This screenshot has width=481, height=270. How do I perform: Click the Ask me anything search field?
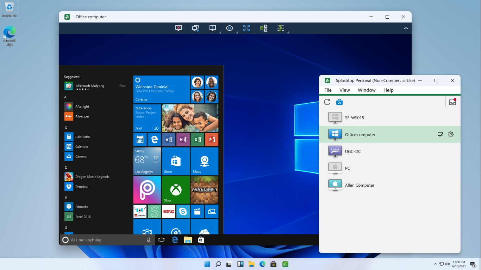click(x=102, y=239)
